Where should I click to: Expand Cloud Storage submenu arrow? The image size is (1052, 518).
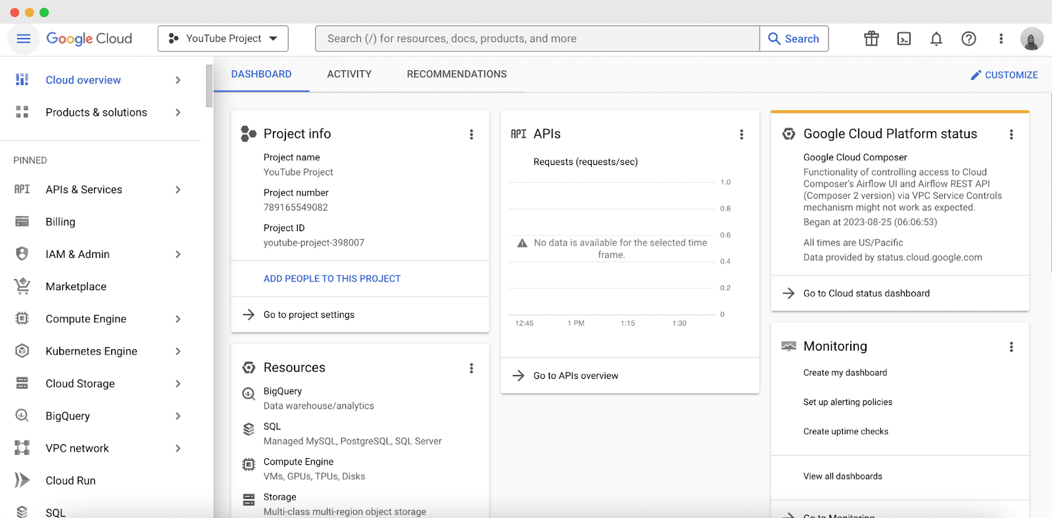coord(178,383)
